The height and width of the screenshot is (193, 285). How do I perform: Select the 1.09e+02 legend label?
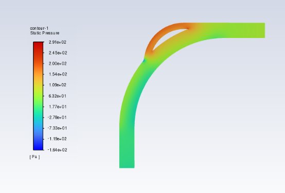click(x=58, y=85)
